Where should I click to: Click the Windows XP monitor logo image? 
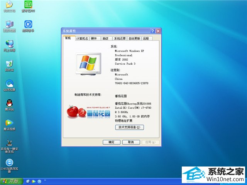point(88,64)
